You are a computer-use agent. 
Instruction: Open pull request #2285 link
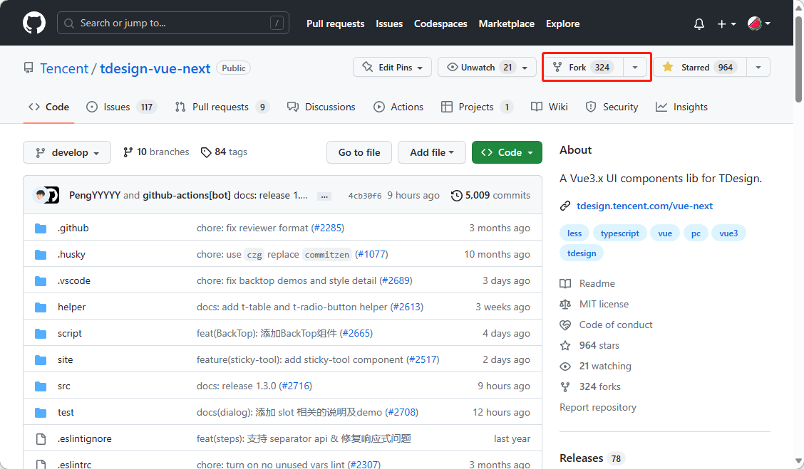328,228
